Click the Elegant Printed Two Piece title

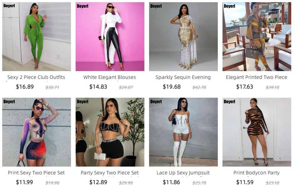click(x=257, y=77)
